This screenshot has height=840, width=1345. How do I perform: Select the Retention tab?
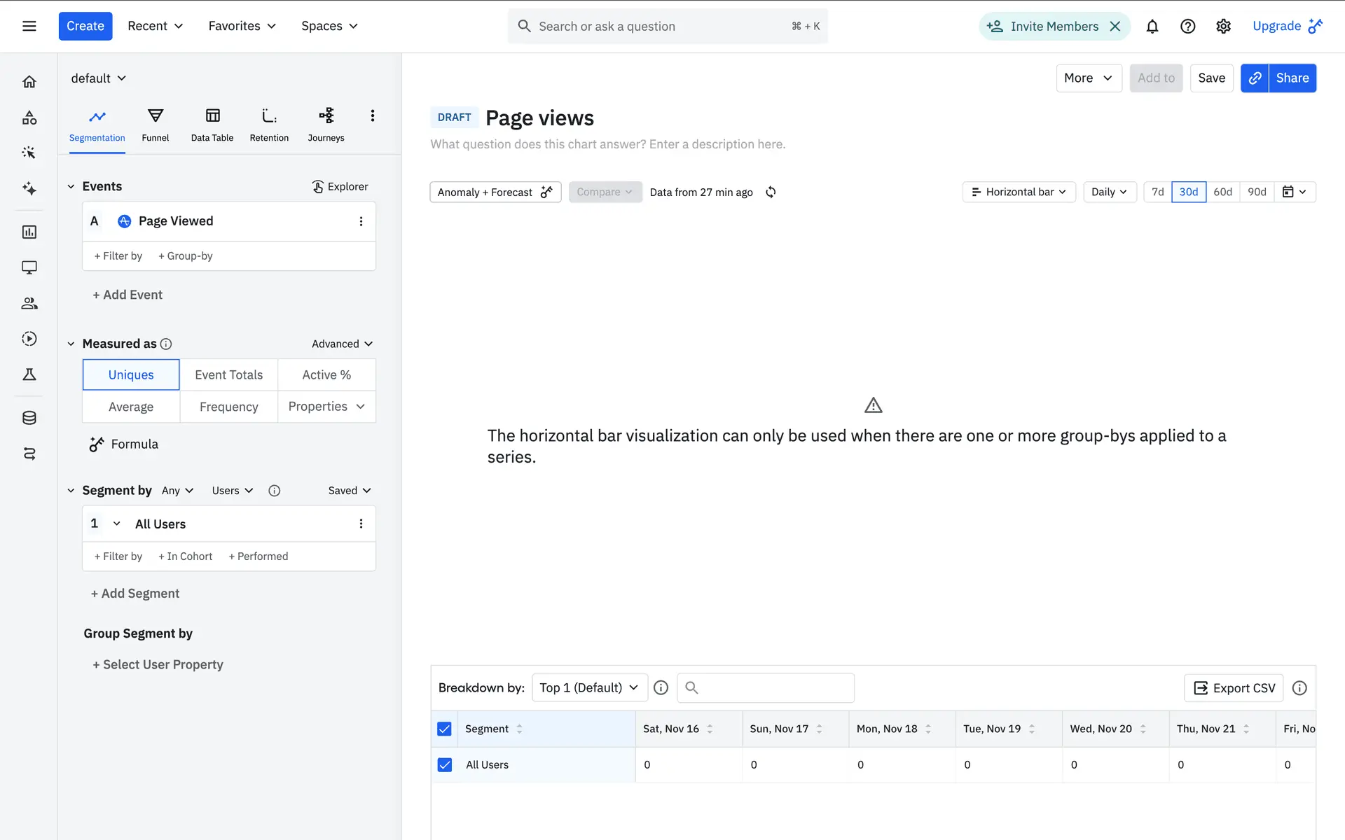269,125
